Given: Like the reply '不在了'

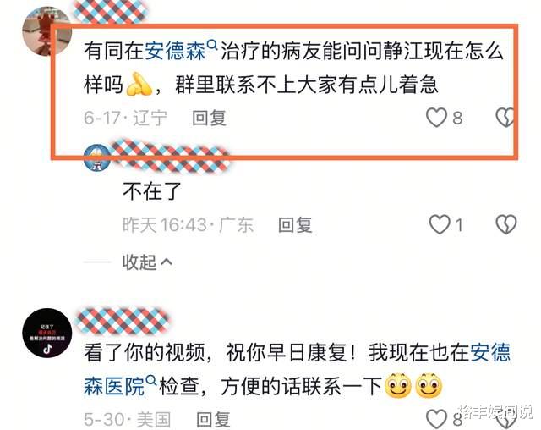Looking at the screenshot, I should click(440, 224).
